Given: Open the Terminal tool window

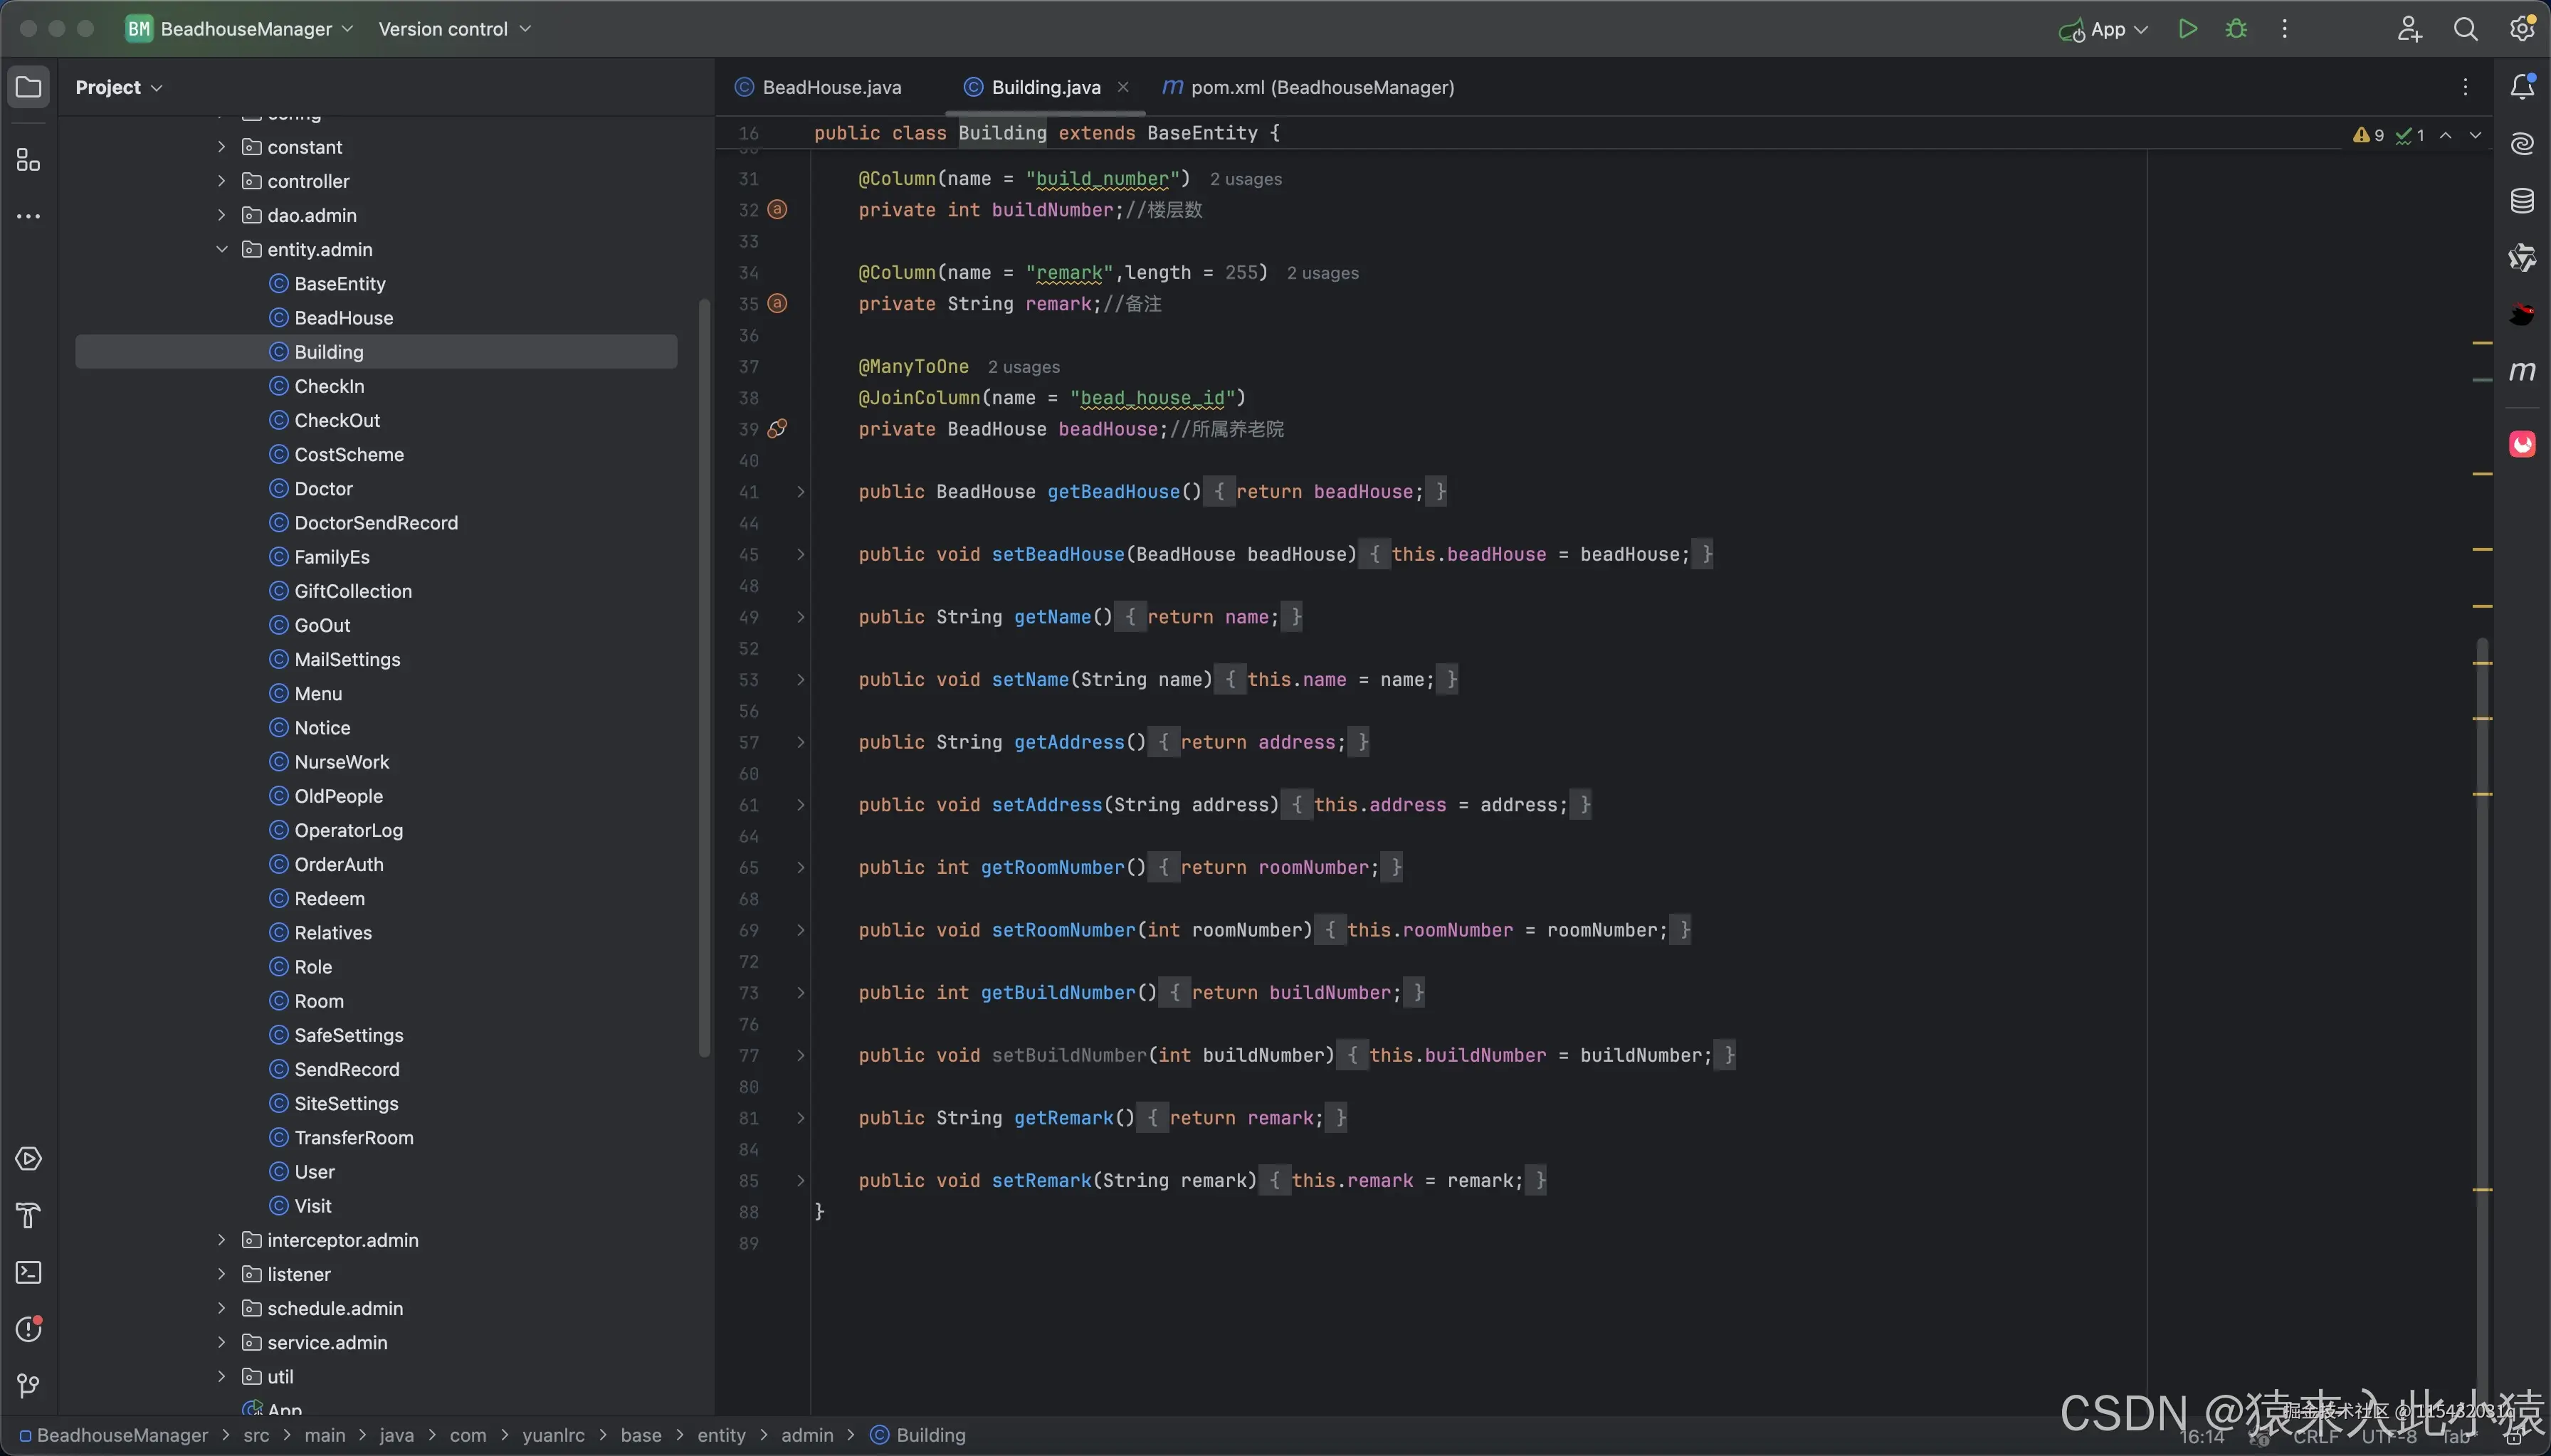Looking at the screenshot, I should point(28,1273).
